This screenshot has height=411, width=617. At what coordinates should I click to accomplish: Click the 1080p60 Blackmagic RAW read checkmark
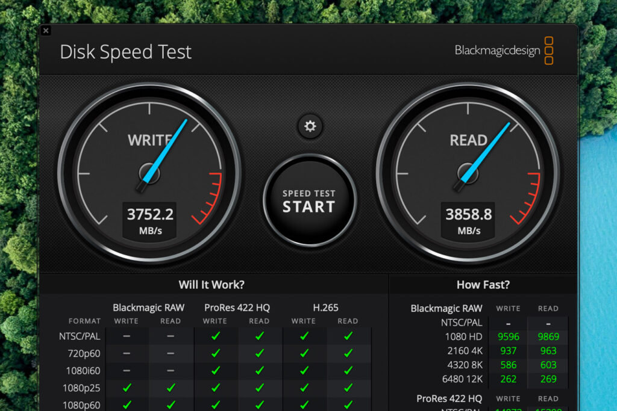pyautogui.click(x=171, y=405)
